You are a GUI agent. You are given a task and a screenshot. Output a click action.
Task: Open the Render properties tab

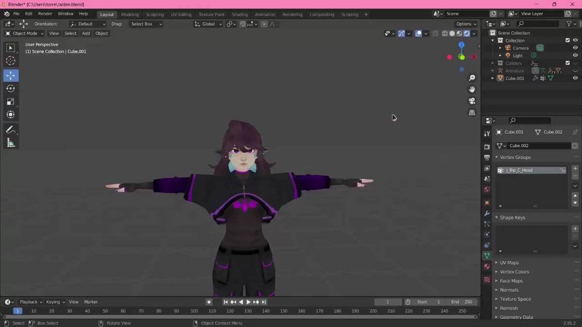(487, 146)
